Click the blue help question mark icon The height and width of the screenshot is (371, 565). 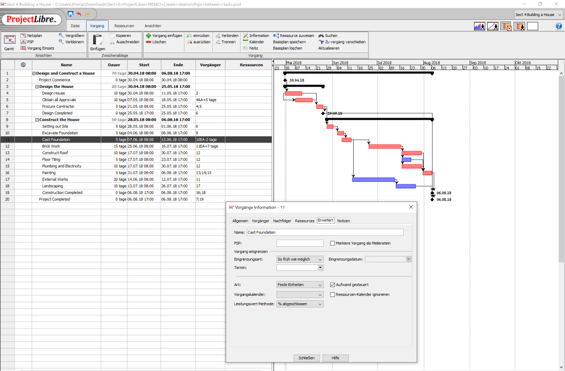[x=558, y=26]
